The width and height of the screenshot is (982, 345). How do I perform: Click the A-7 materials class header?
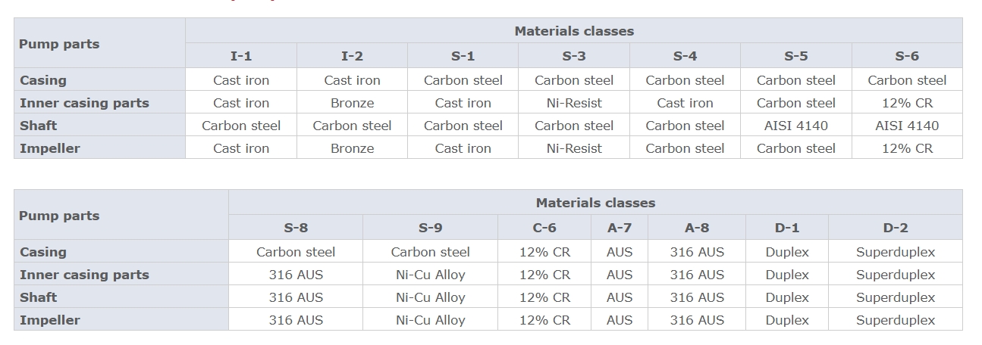coord(620,228)
